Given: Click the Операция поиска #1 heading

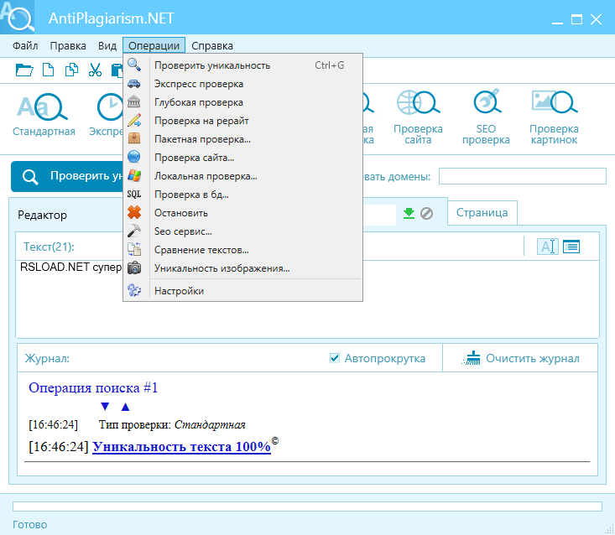Looking at the screenshot, I should (93, 387).
